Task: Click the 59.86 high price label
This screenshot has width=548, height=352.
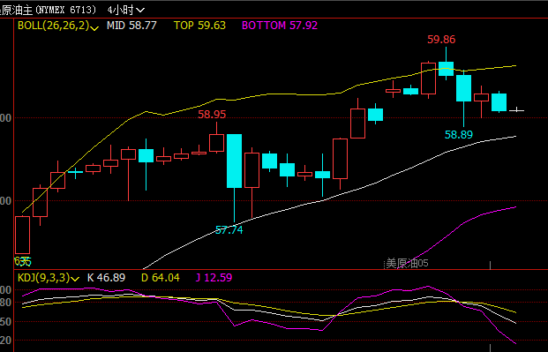Action: (441, 40)
